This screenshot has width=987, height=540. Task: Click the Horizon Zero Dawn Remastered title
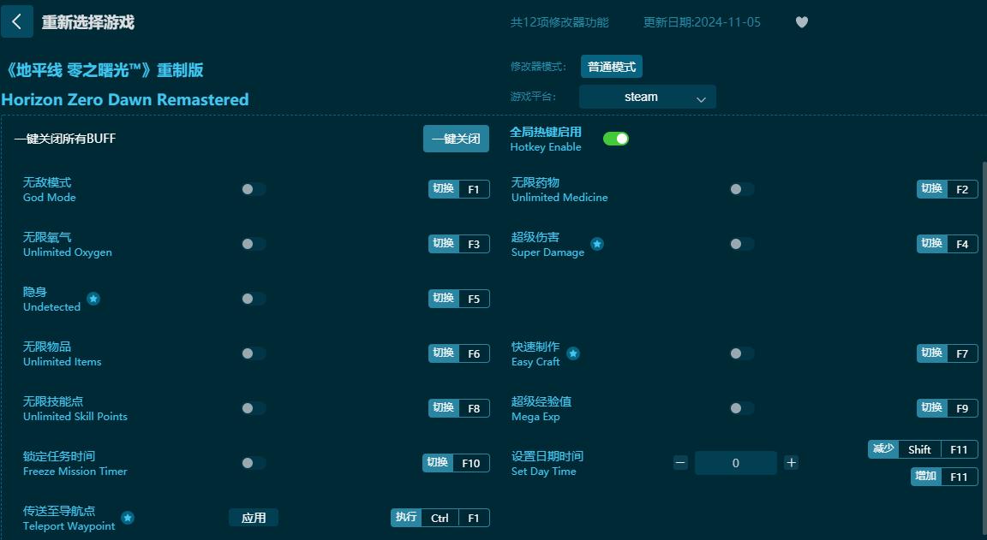pos(124,99)
